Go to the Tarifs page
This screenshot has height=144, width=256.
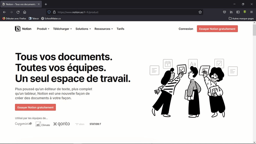120,29
